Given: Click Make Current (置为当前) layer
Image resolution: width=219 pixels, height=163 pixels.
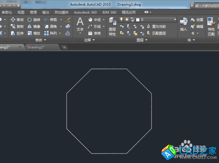Looking at the screenshot, I should click(156, 26).
